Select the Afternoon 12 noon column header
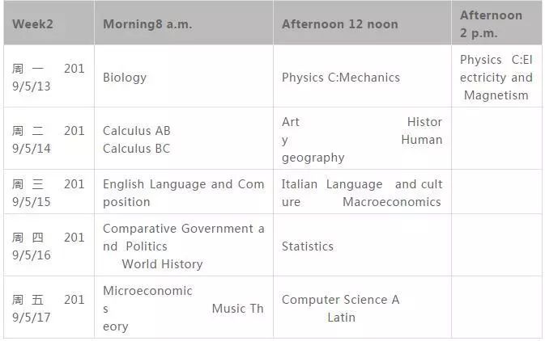Image resolution: width=545 pixels, height=341 pixels. (362, 23)
